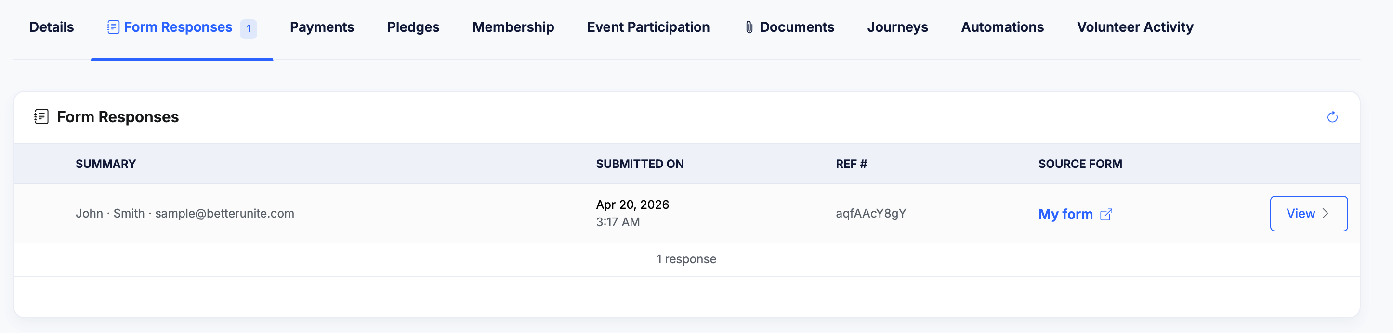The image size is (1393, 333).
Task: Switch to the Automations tab
Action: [x=1002, y=27]
